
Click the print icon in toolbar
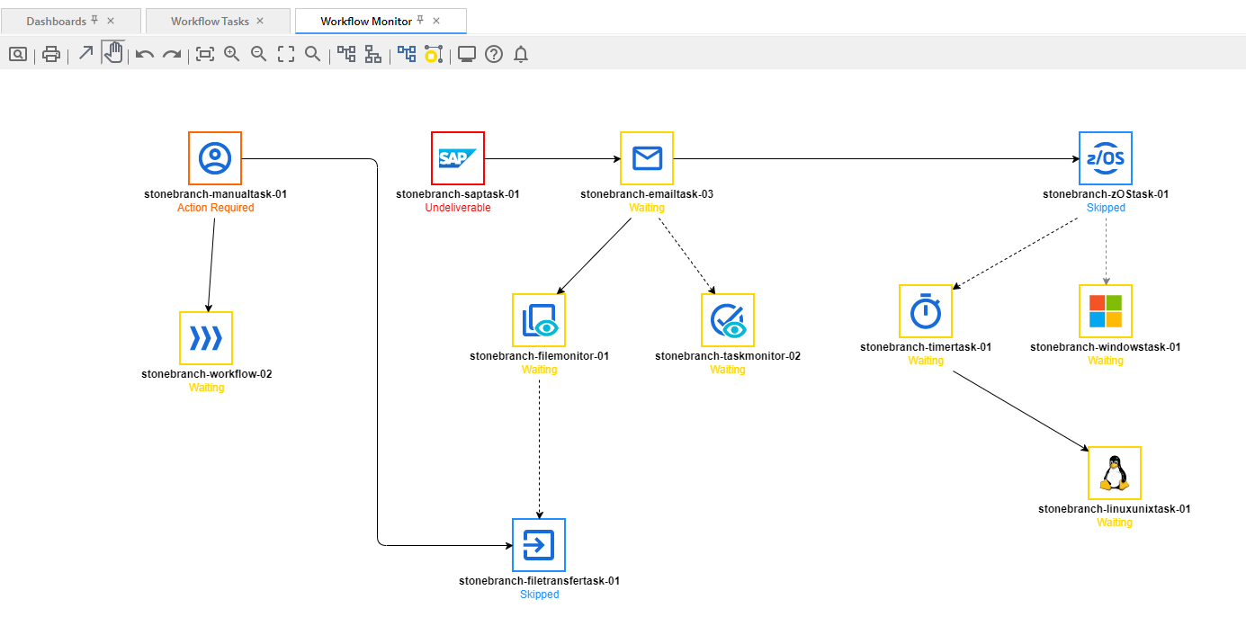click(x=51, y=54)
